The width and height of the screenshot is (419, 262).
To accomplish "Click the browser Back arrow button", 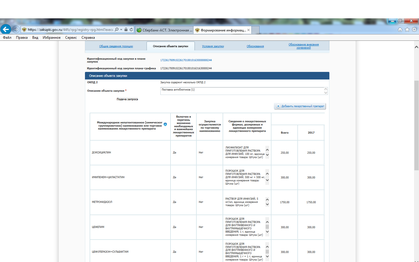I will click(6, 29).
